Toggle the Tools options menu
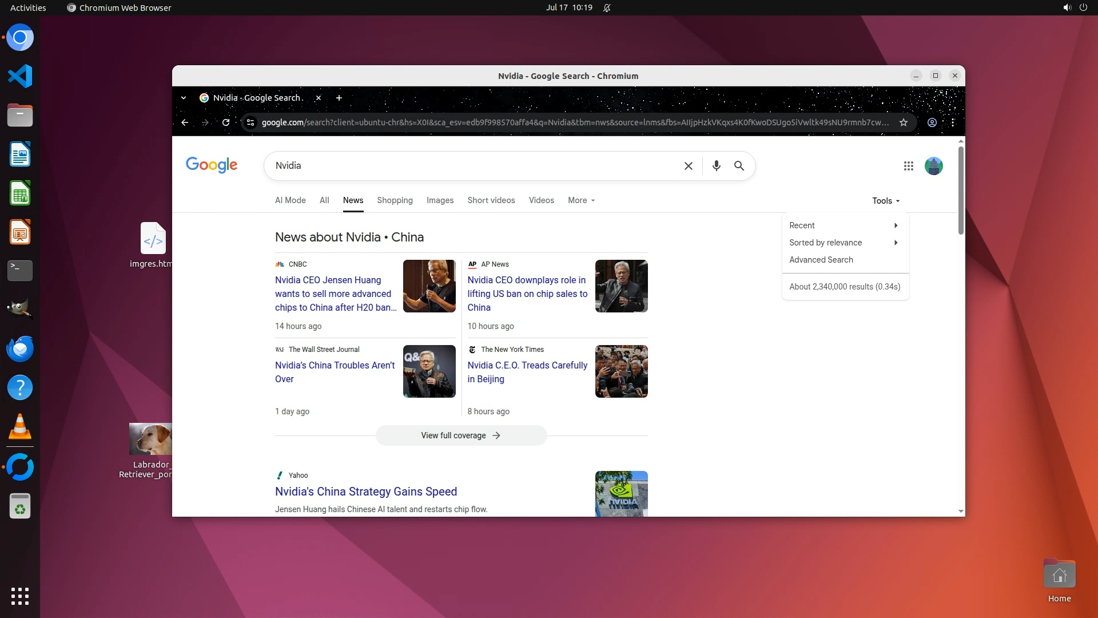Screen dimensions: 1098x618 885,201
